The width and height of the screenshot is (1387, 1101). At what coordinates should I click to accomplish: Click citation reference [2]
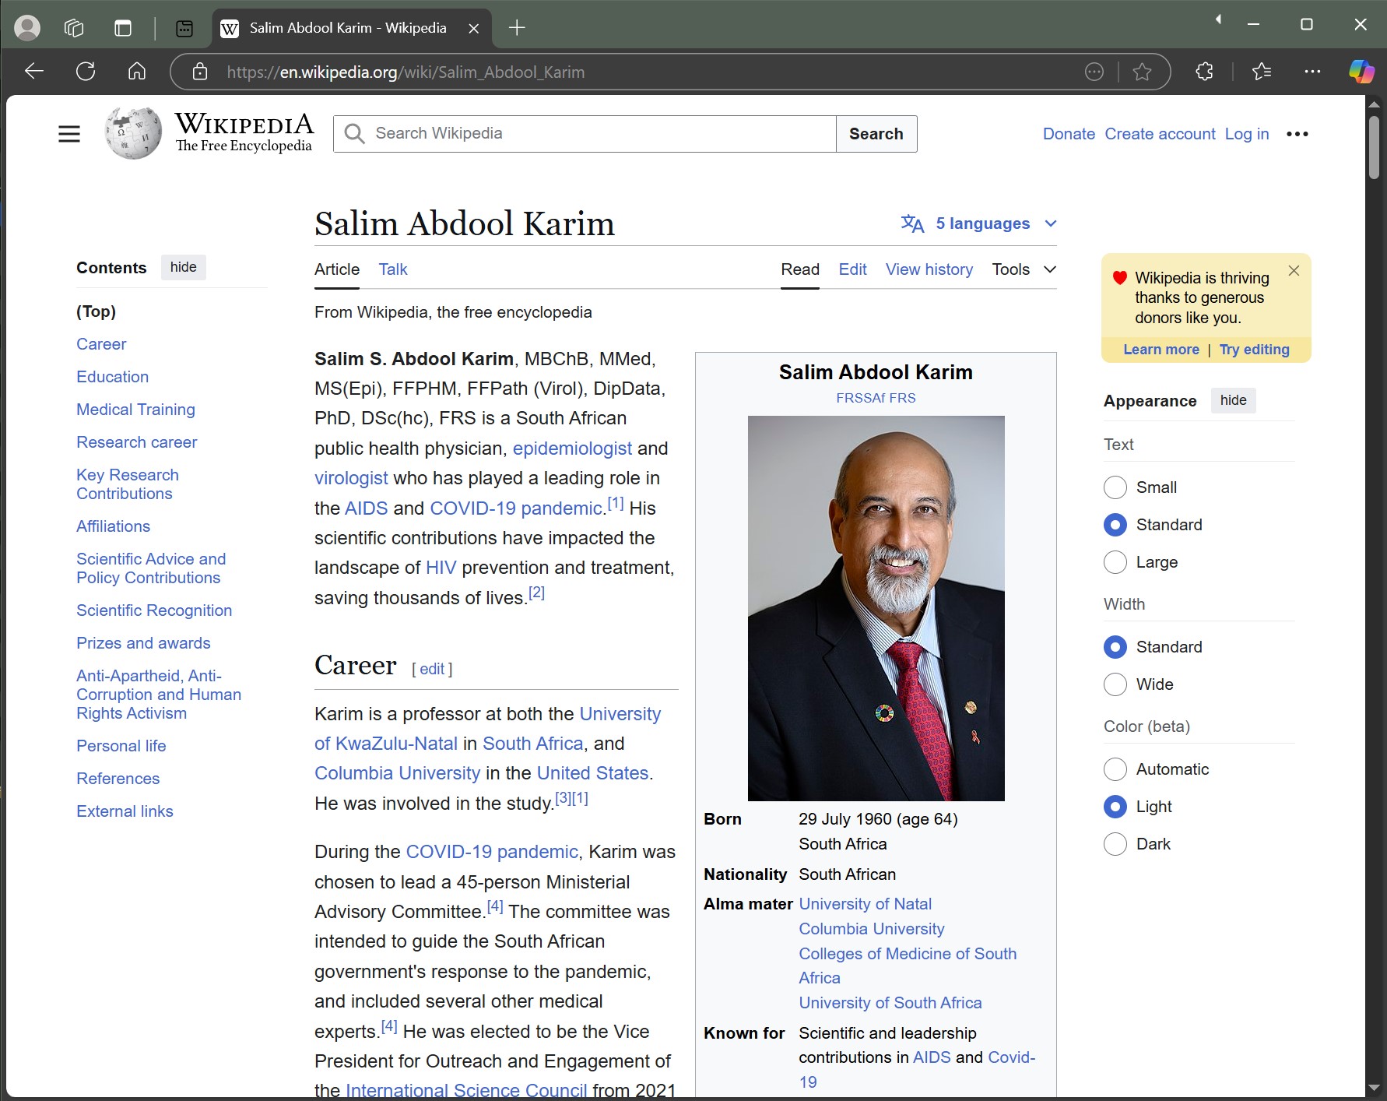point(536,593)
